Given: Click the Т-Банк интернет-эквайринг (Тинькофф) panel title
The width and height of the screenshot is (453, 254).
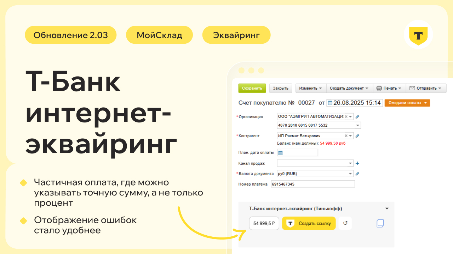Looking at the screenshot, I should click(x=296, y=208).
